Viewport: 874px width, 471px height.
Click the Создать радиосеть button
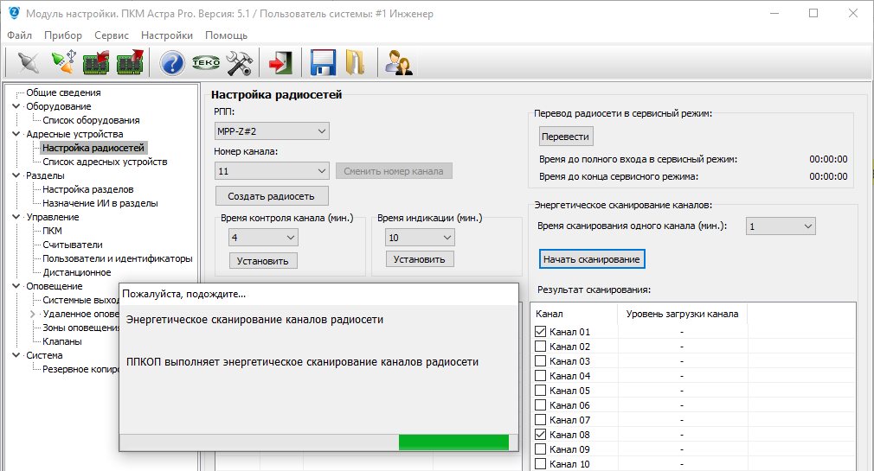click(271, 196)
